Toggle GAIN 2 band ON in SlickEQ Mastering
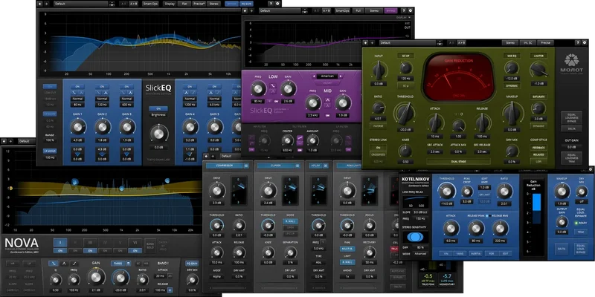Viewport: 595px width, 297px height. click(102, 86)
